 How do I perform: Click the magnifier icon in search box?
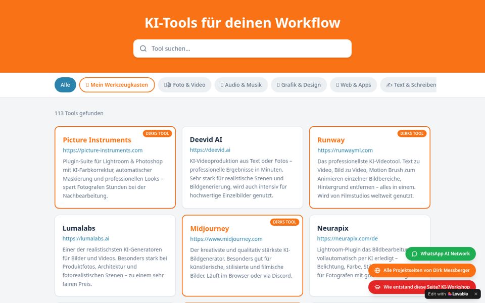[x=143, y=48]
